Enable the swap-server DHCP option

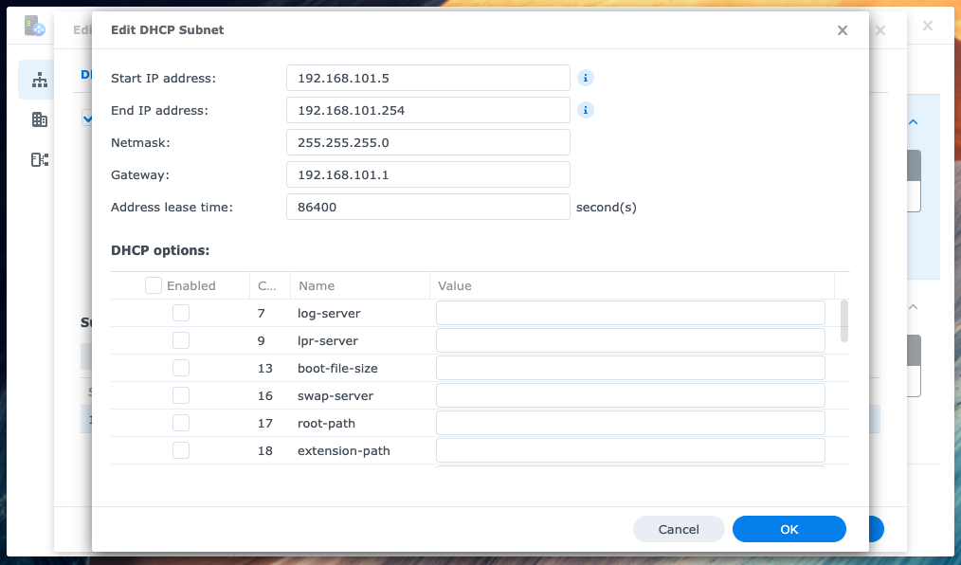(x=181, y=394)
